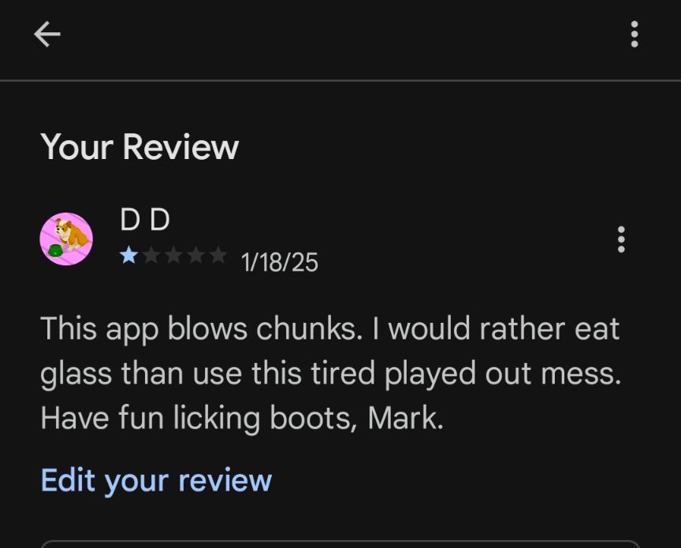
Task: Select the first blue rating star
Action: click(x=128, y=255)
